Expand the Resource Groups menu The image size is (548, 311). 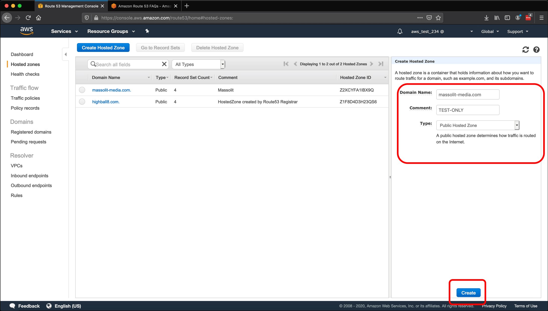point(111,31)
